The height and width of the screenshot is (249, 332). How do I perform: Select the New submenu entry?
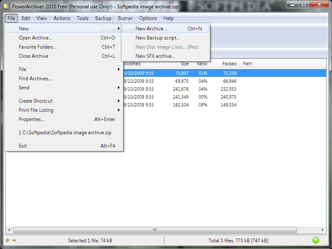(63, 29)
